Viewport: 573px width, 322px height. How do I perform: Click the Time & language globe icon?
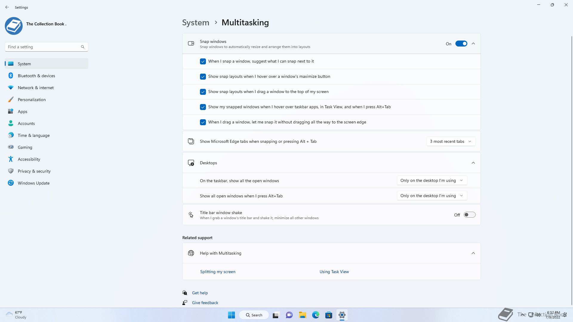pos(11,135)
